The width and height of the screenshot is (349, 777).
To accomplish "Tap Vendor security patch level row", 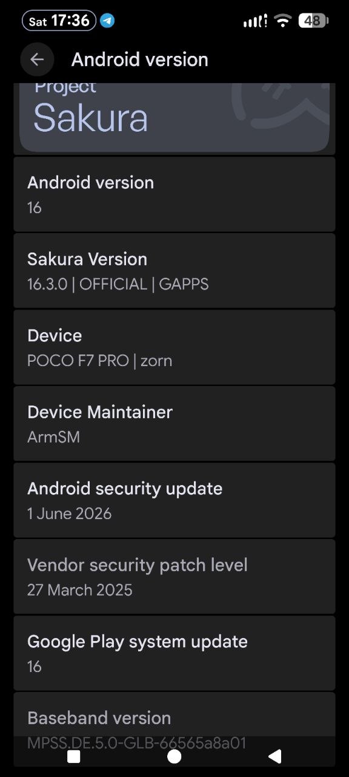I will click(x=174, y=577).
